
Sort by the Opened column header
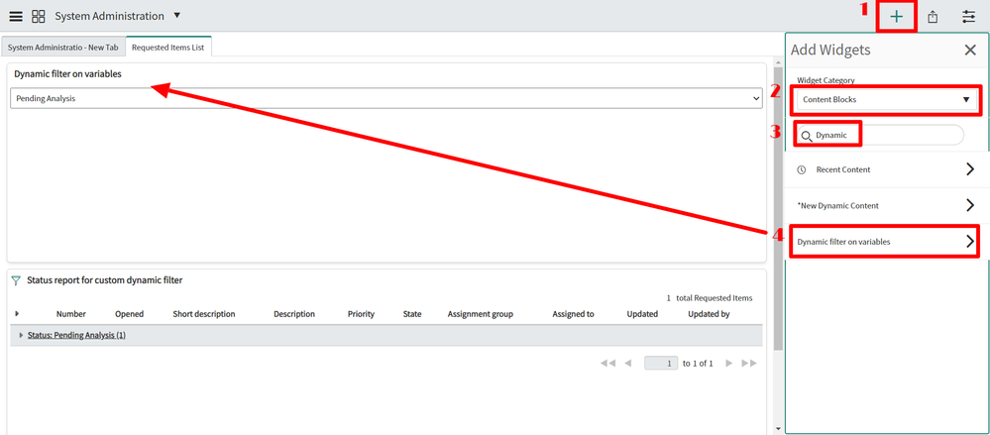(x=130, y=314)
